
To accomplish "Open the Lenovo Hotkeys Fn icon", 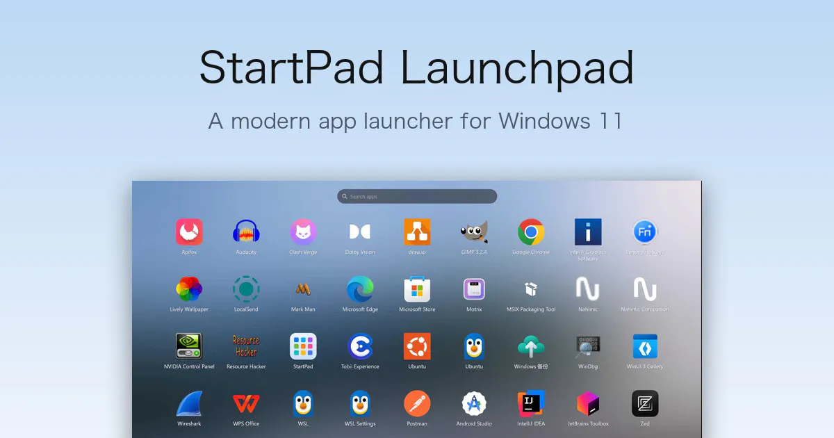I will [x=645, y=232].
